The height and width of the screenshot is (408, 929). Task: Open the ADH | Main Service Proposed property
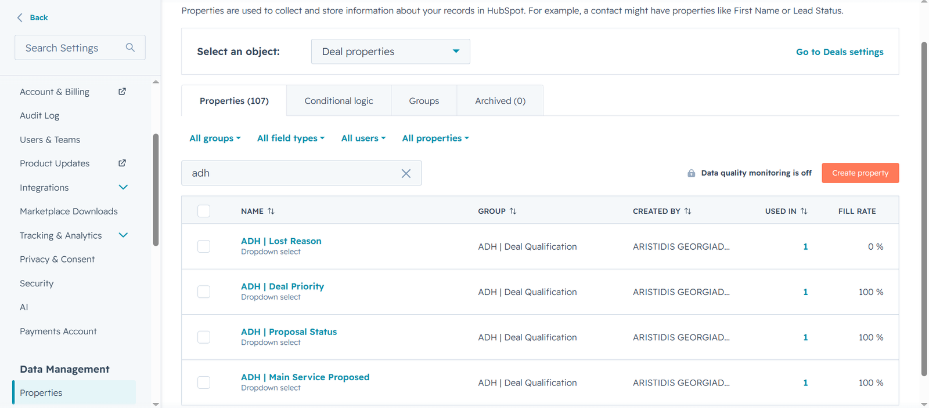point(305,377)
